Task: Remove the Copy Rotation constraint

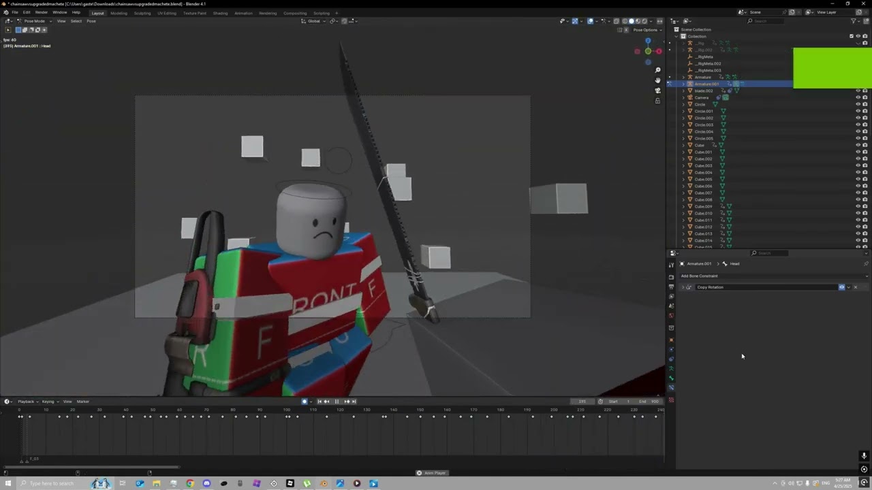Action: click(856, 287)
